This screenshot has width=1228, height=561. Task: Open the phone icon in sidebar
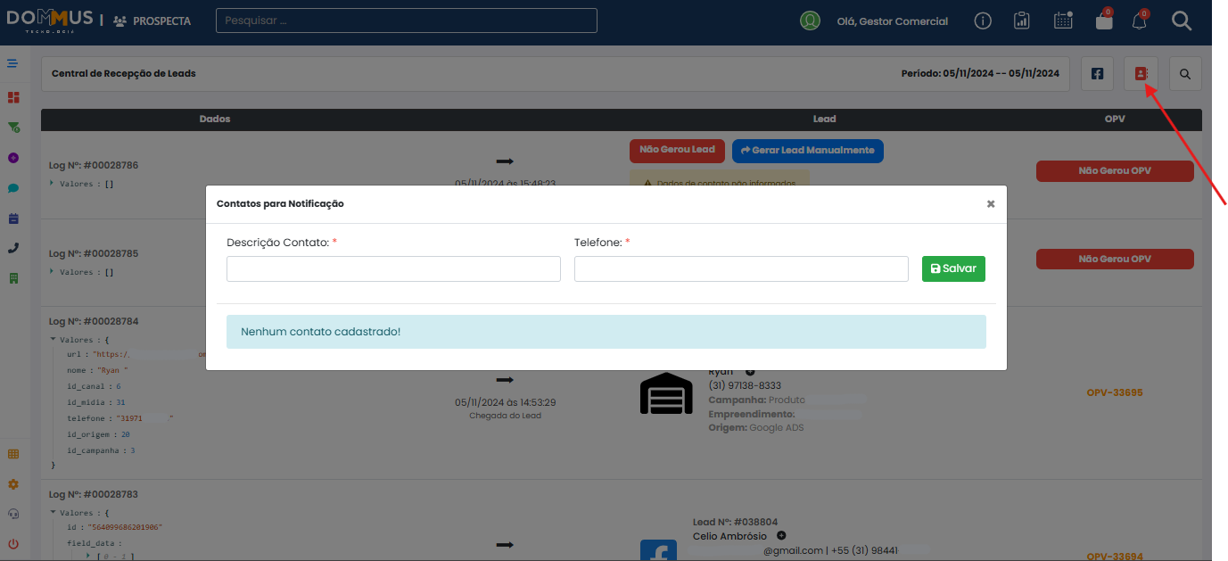13,248
